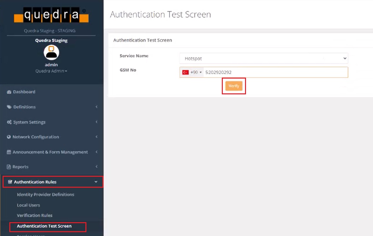Go to Local Users page
The width and height of the screenshot is (373, 236).
pyautogui.click(x=28, y=205)
